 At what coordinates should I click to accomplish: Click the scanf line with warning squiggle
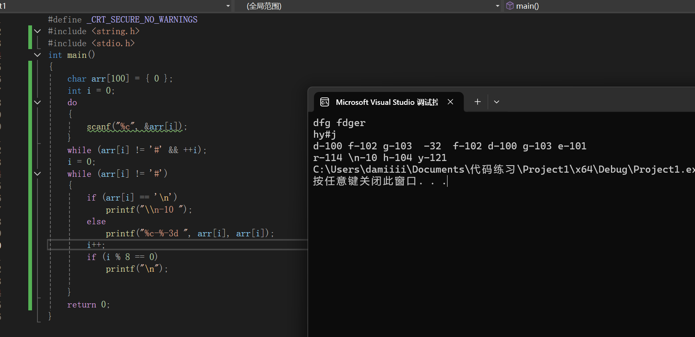pyautogui.click(x=137, y=126)
